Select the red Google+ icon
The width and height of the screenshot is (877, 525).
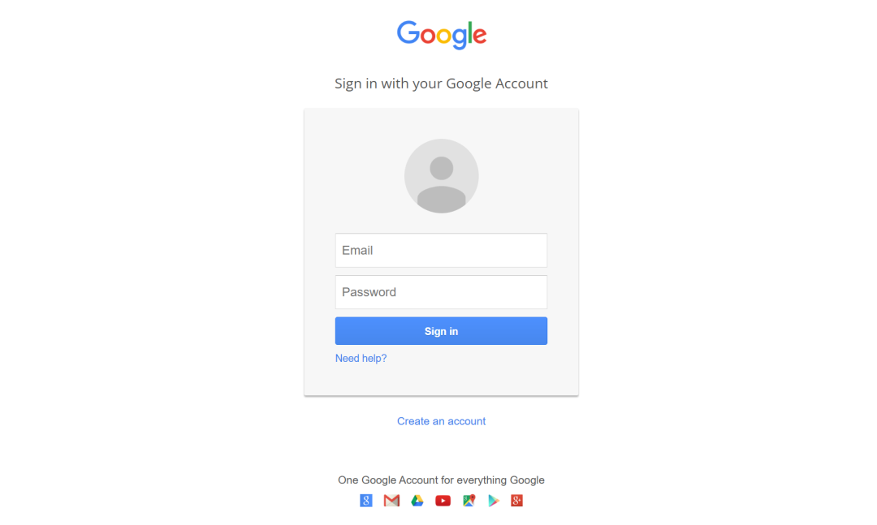[x=516, y=501]
